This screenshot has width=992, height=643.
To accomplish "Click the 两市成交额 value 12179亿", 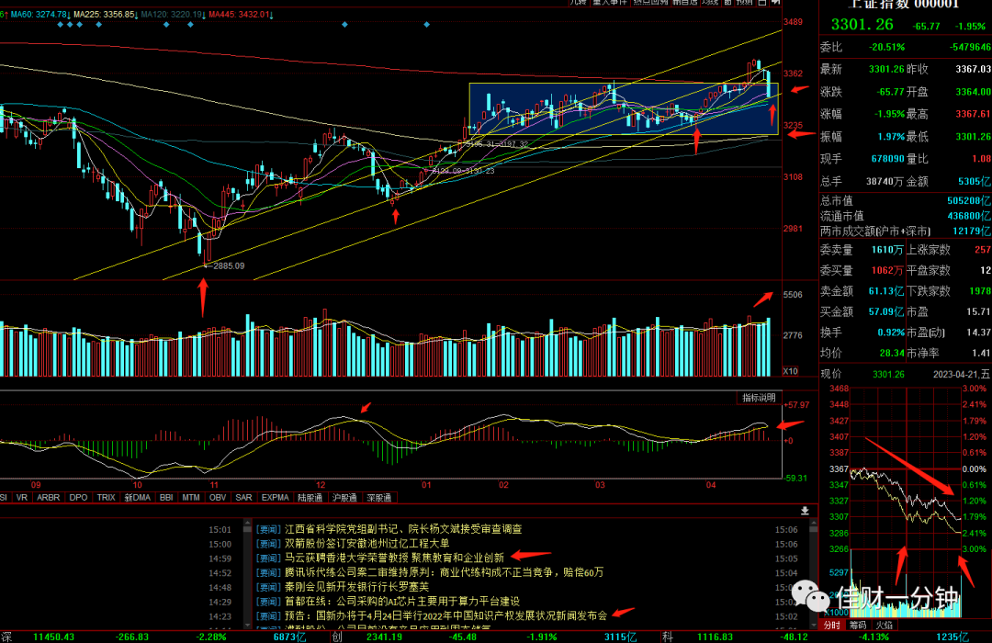I will pyautogui.click(x=971, y=231).
